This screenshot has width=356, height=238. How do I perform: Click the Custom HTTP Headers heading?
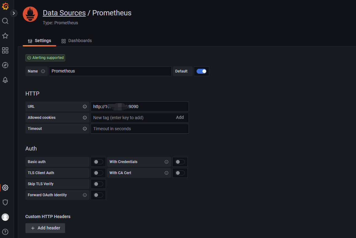tap(48, 217)
